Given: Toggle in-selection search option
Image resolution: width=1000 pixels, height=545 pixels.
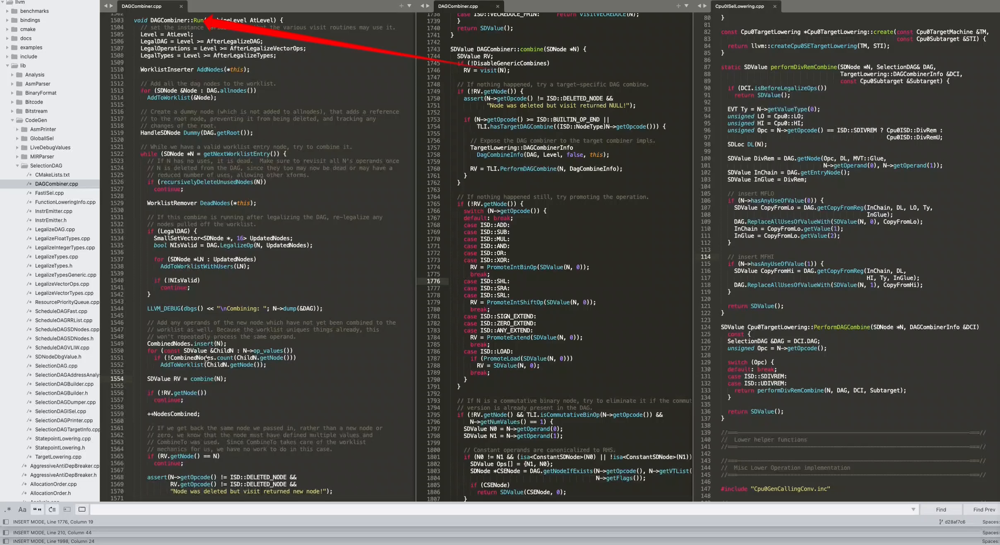Looking at the screenshot, I should tap(67, 510).
